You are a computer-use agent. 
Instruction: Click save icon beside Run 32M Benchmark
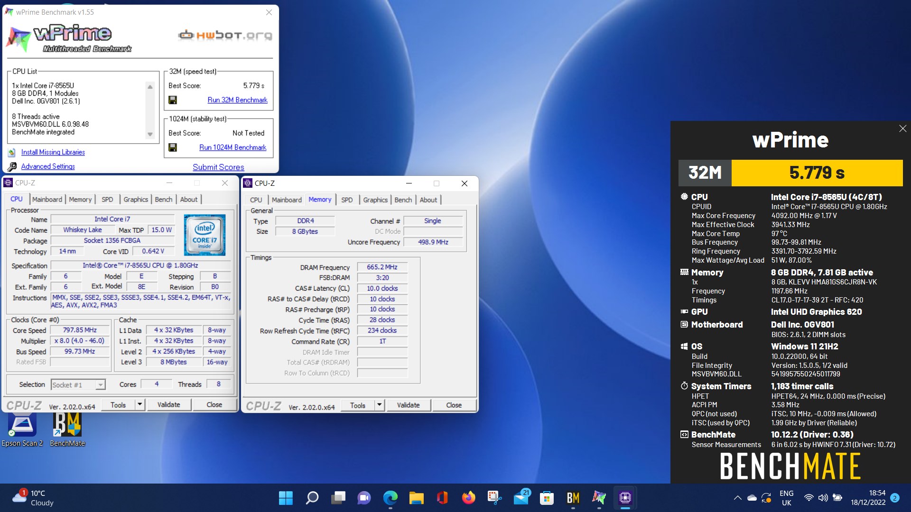(173, 100)
